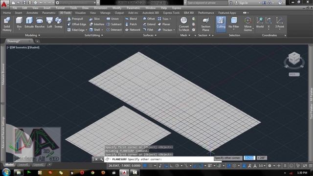Open Fillet Edge dropdown arrow

click(x=86, y=30)
